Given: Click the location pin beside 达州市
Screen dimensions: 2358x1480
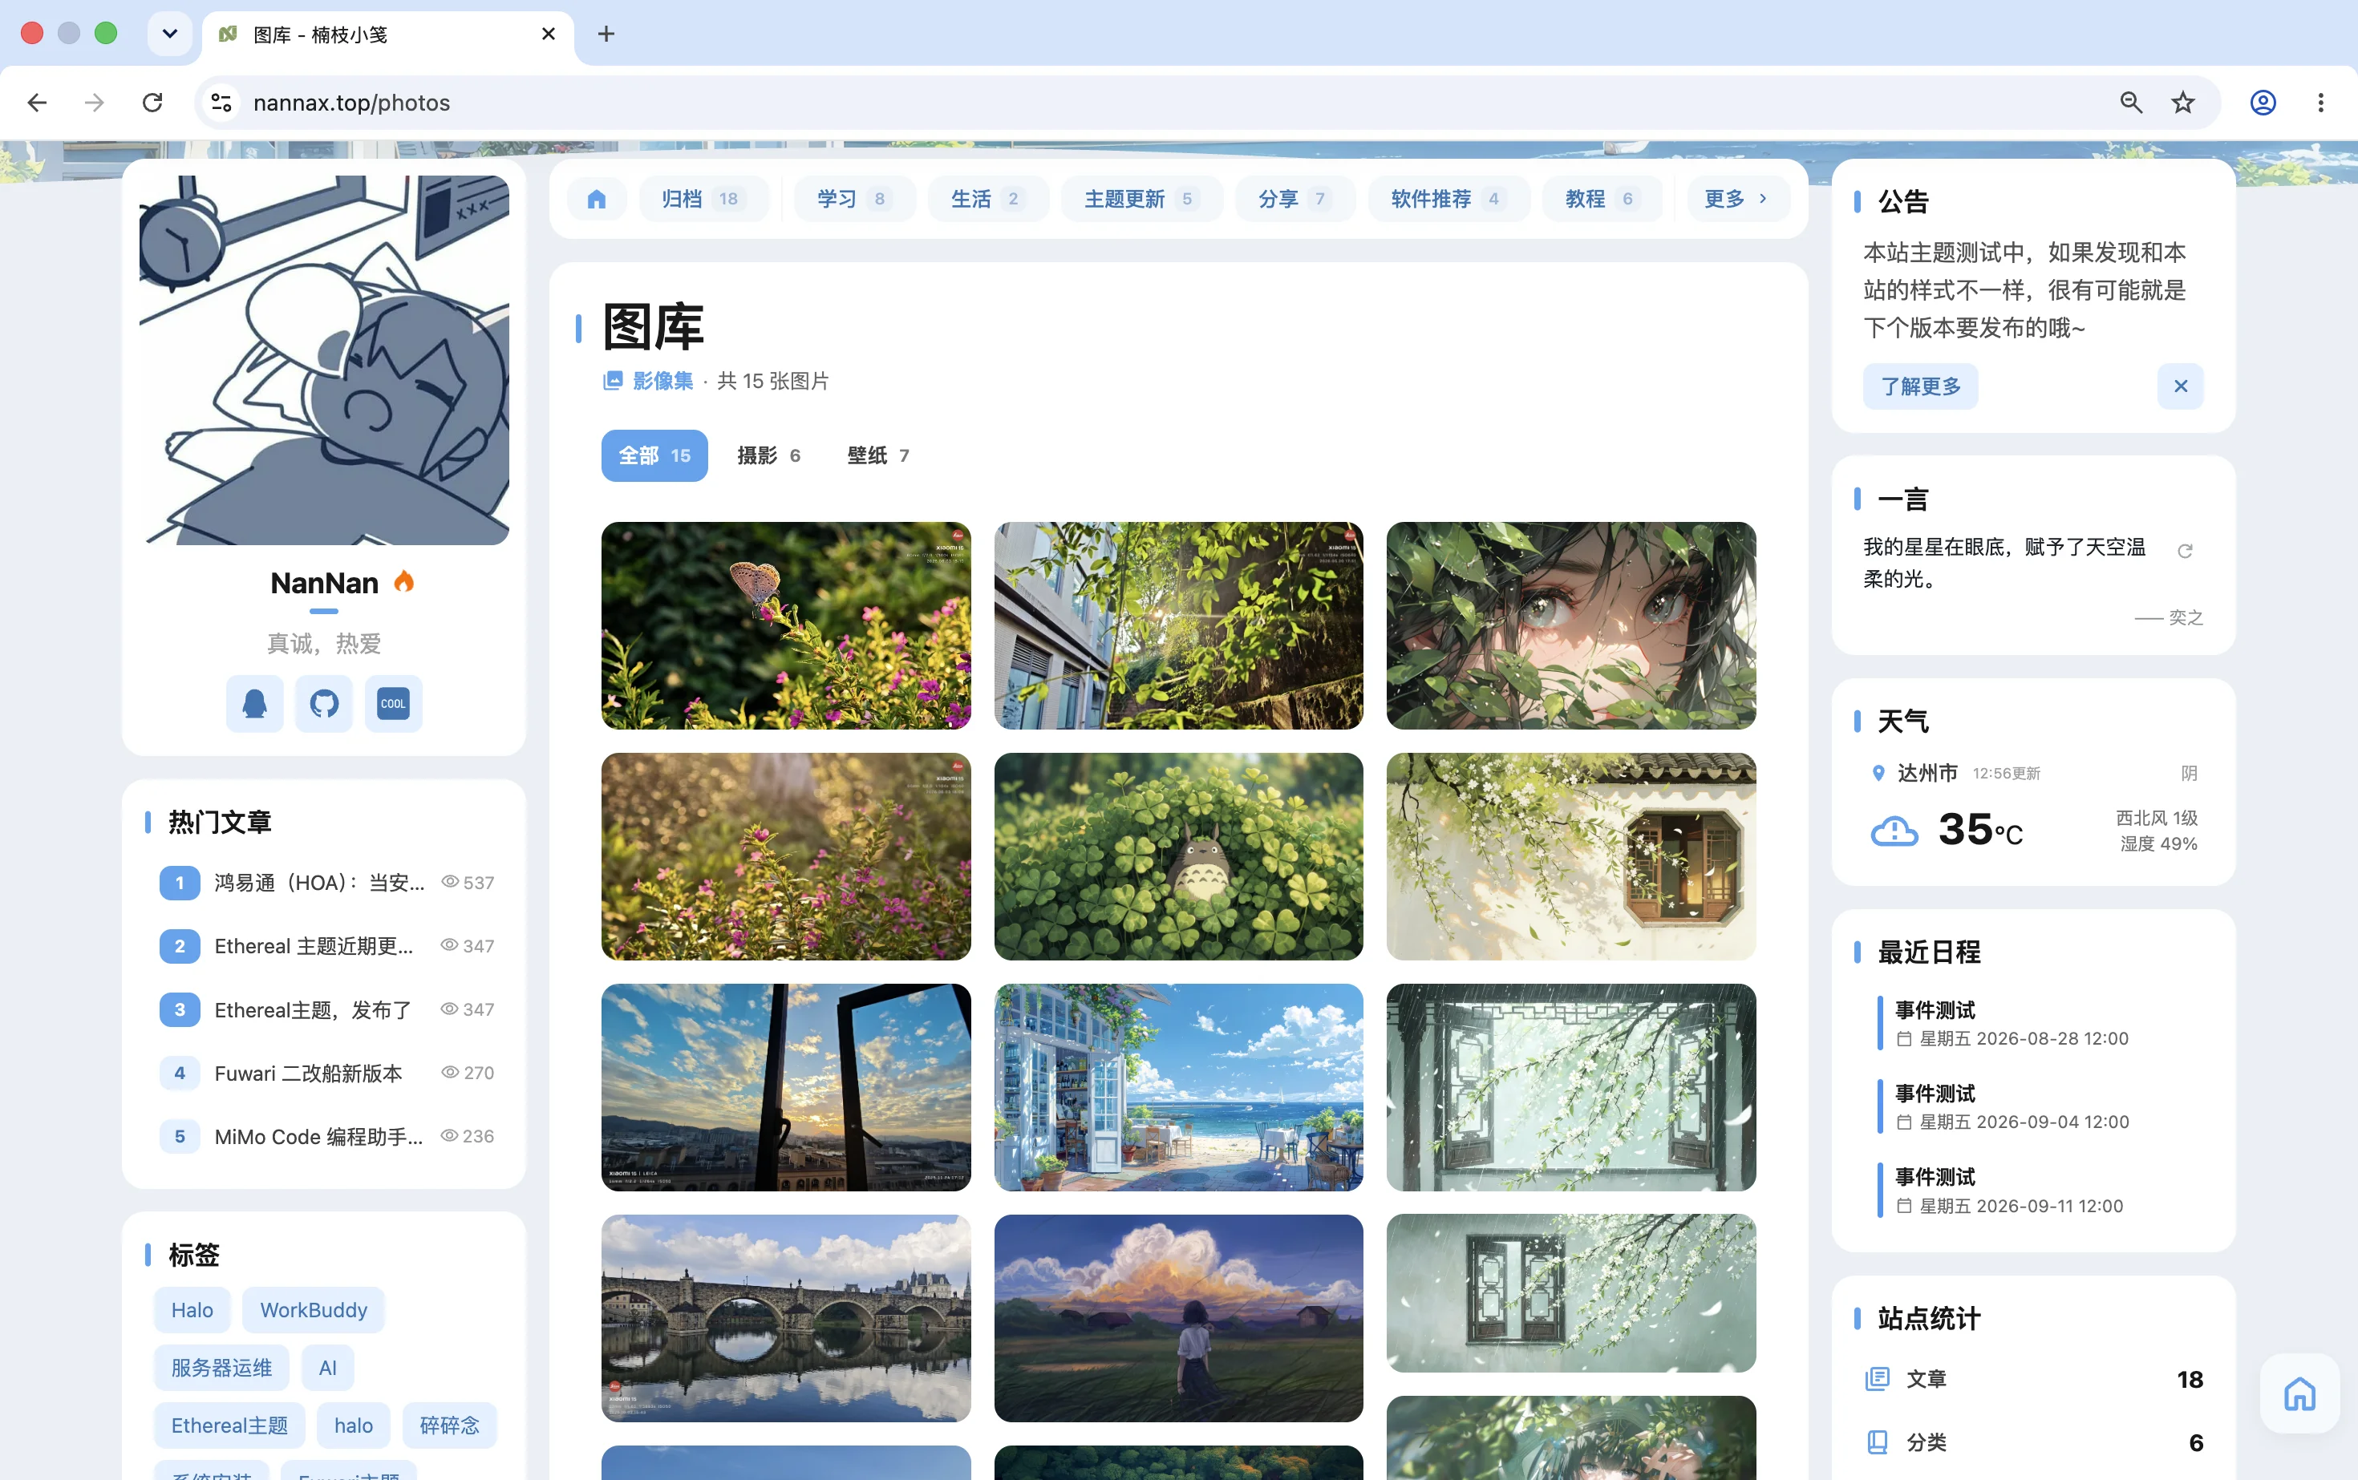Looking at the screenshot, I should [x=1878, y=774].
